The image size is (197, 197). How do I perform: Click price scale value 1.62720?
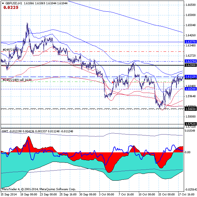point(191,56)
